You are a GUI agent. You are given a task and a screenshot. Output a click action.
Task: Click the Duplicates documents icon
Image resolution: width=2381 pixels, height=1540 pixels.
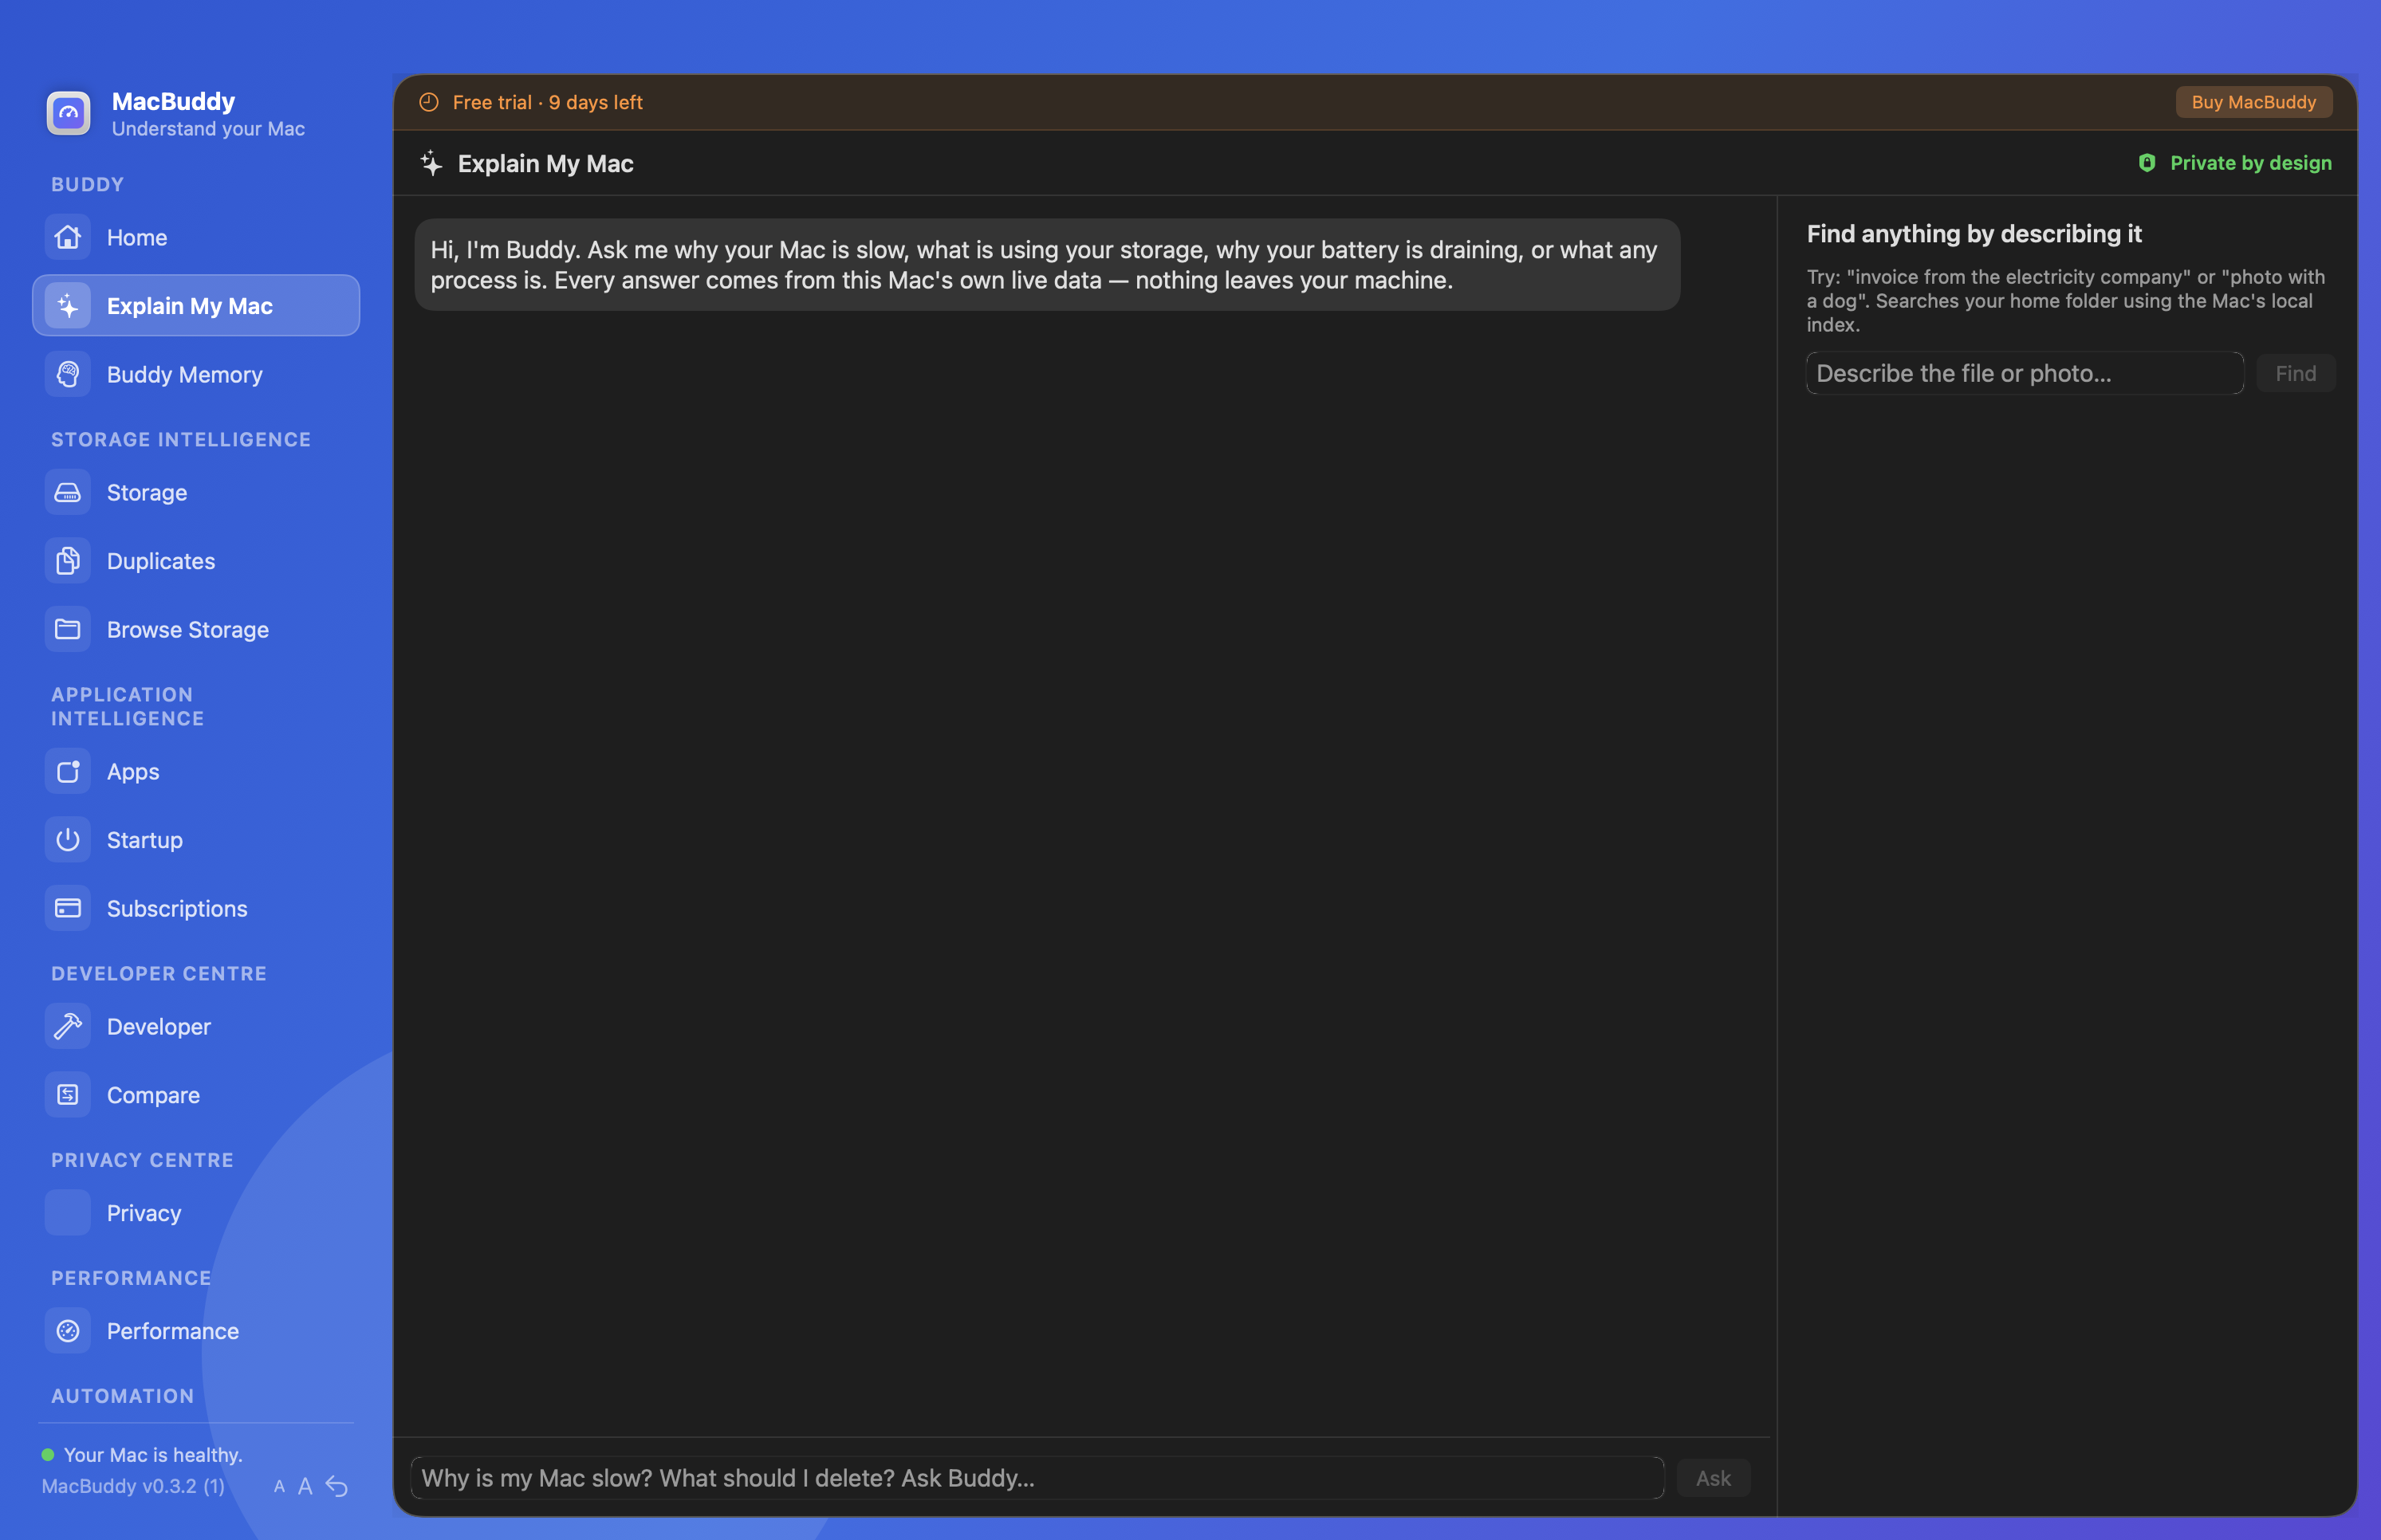pos(68,561)
